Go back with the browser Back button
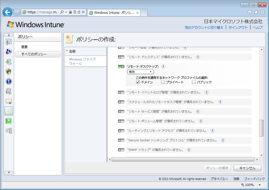Image resolution: width=269 pixels, height=190 pixels. coord(7,12)
